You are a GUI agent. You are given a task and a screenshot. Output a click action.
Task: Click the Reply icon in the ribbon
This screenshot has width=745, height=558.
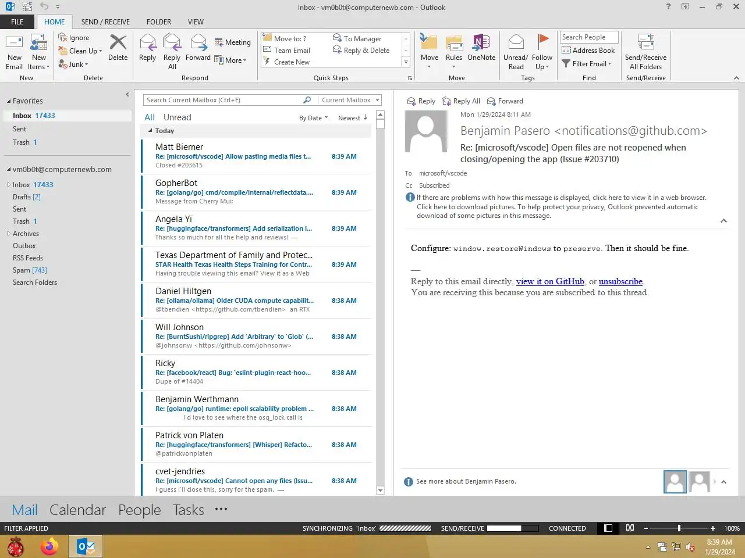coord(148,43)
